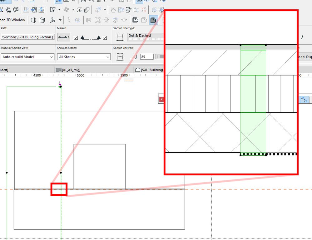The height and width of the screenshot is (240, 312).
Task: Expand the 3D orientation dropdown arrow
Action: [x=60, y=20]
